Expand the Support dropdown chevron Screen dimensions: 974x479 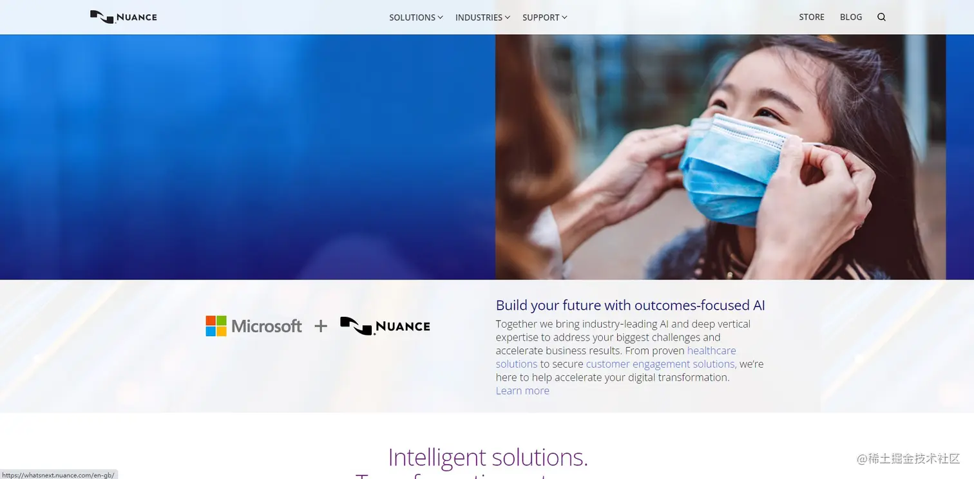[564, 17]
